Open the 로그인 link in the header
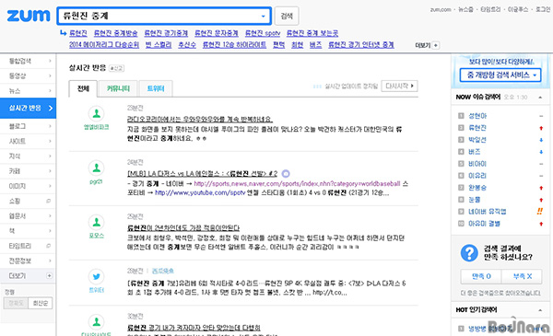This screenshot has width=553, height=336. pos(543,9)
